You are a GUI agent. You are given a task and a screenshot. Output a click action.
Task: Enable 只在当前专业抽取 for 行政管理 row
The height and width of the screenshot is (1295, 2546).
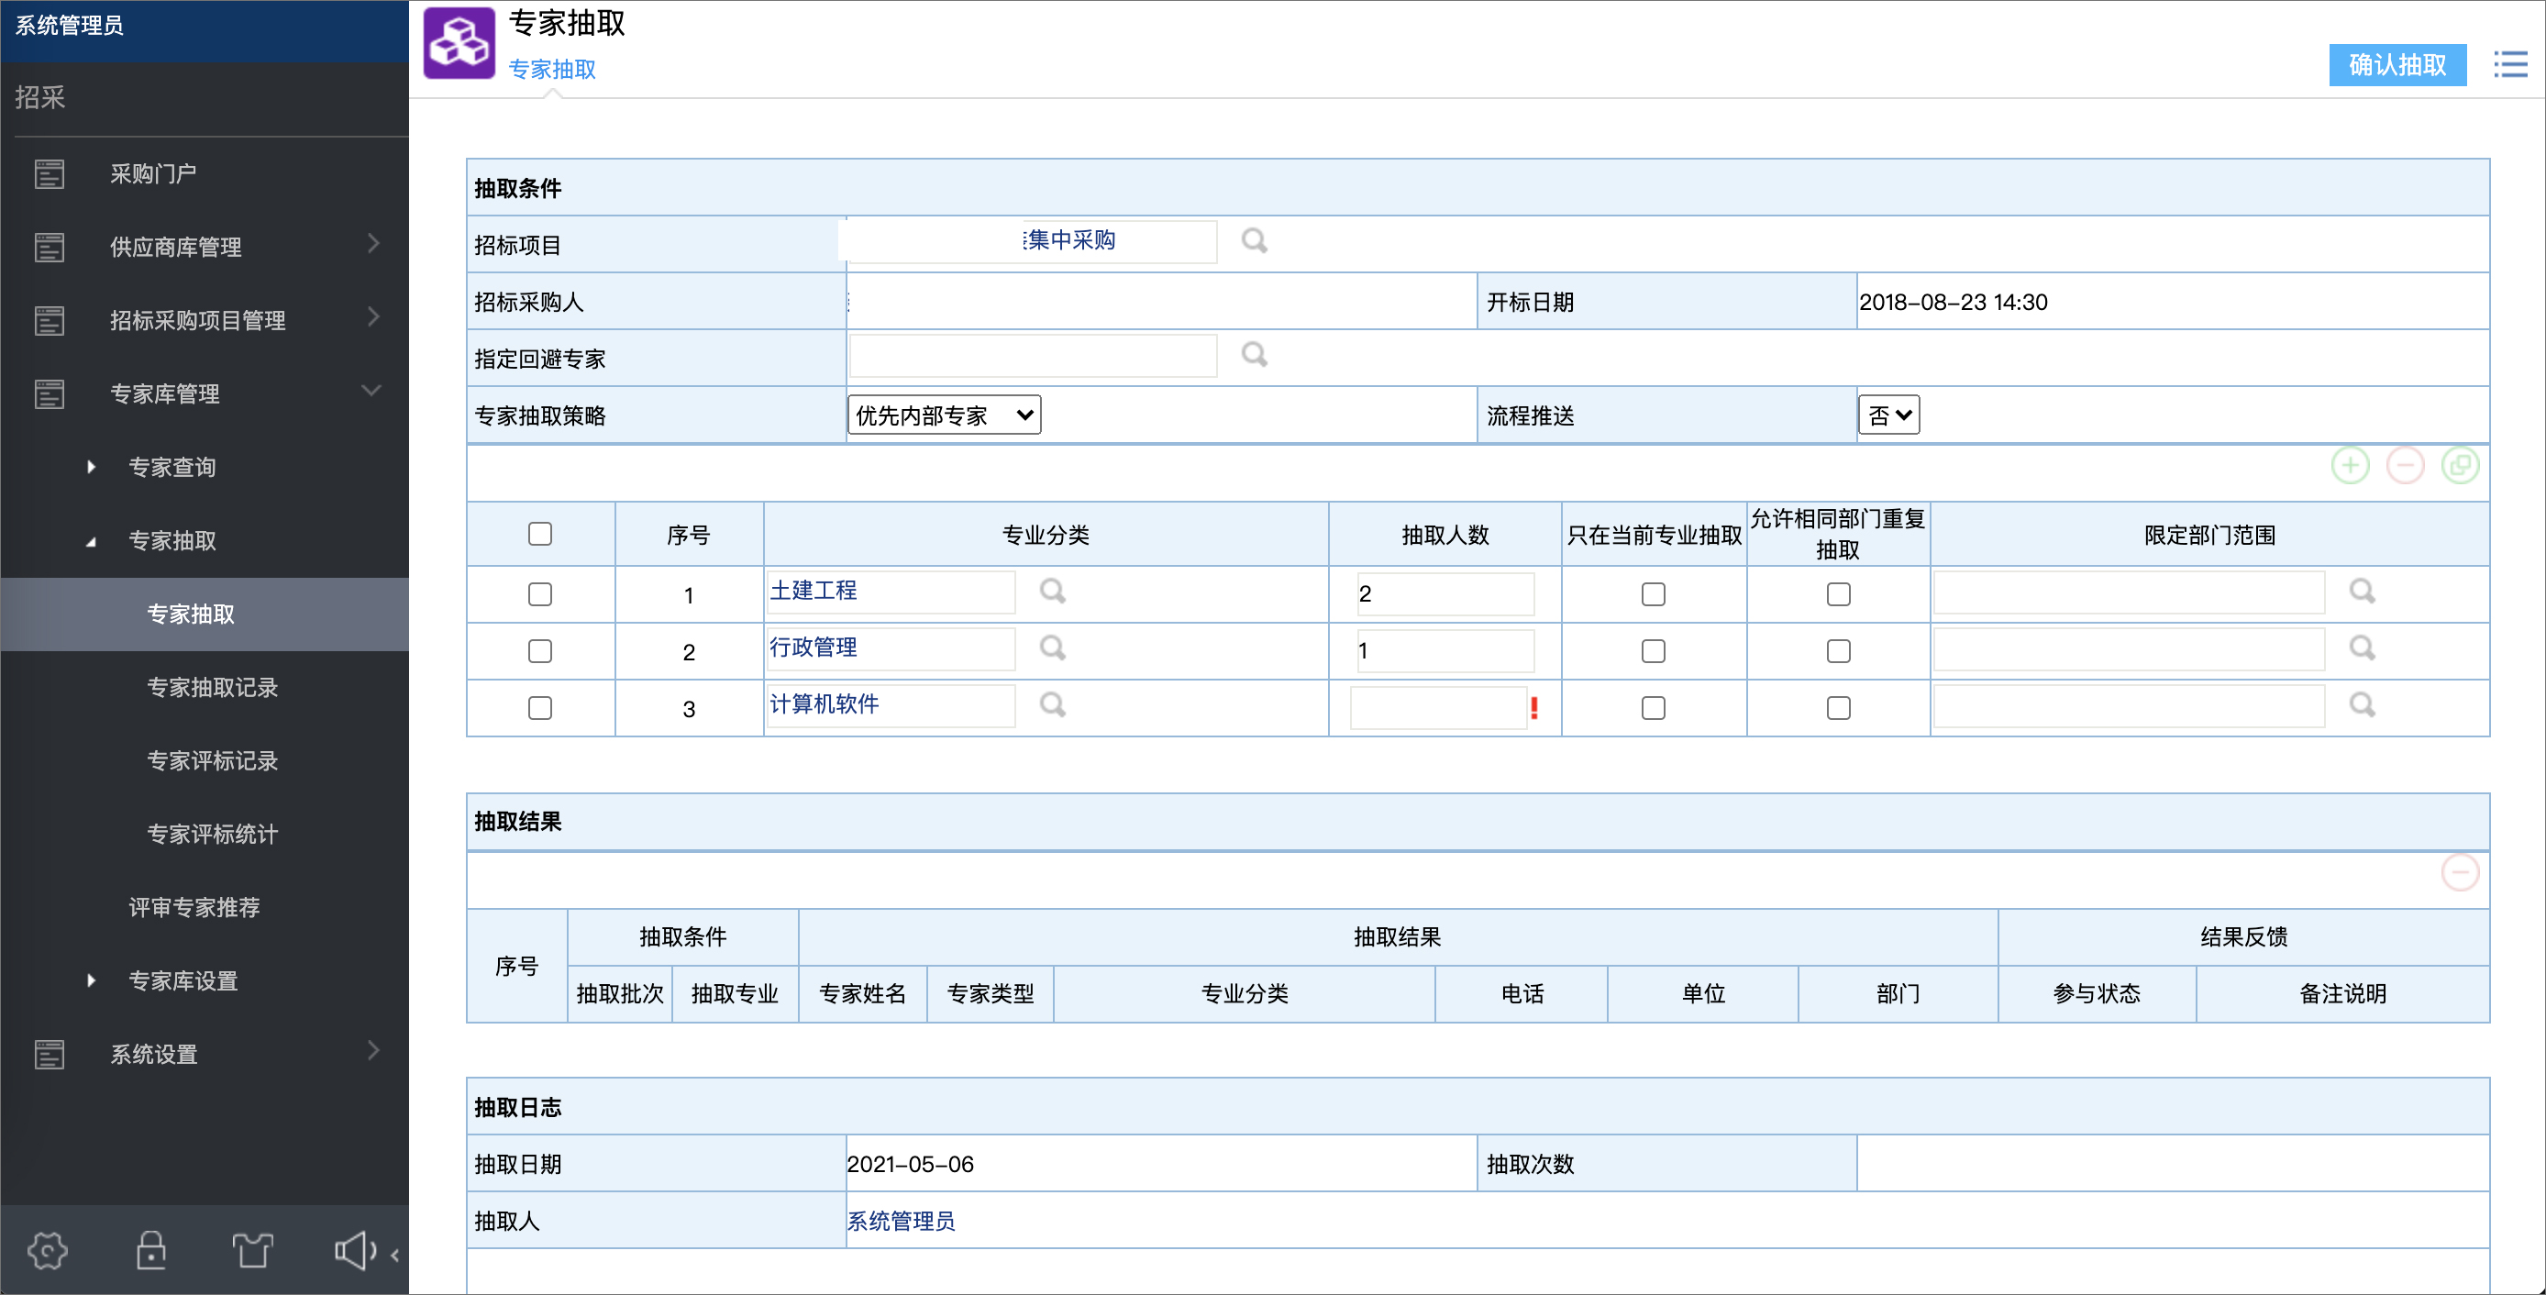(x=1654, y=650)
